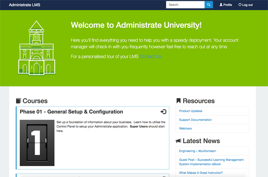Click the enter-course arrow icon for Phase 01
268x177 pixels.
163,112
